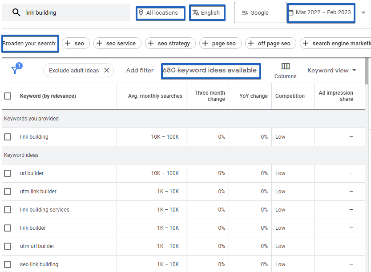Viewport: 371px width, 272px height.
Task: Click the search magnifier icon
Action: pyautogui.click(x=16, y=12)
